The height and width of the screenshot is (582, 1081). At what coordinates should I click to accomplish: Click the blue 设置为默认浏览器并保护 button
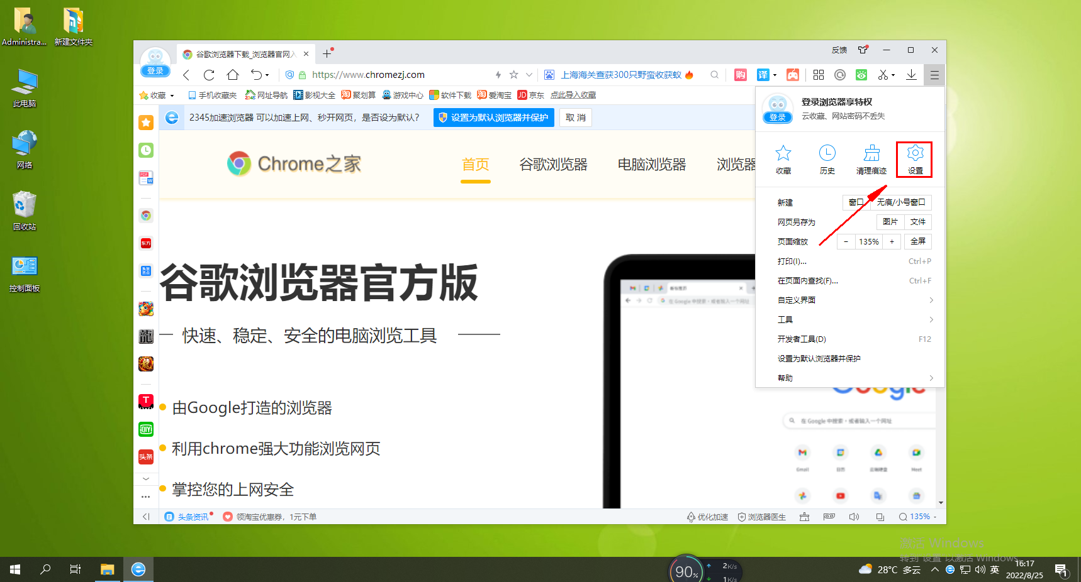coord(493,118)
